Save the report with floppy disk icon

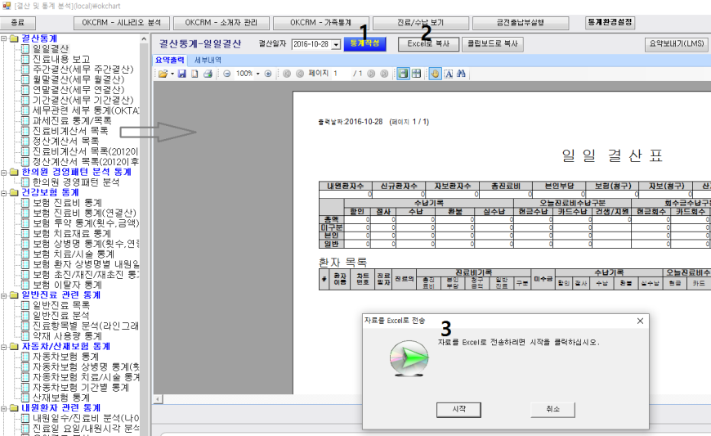[181, 74]
